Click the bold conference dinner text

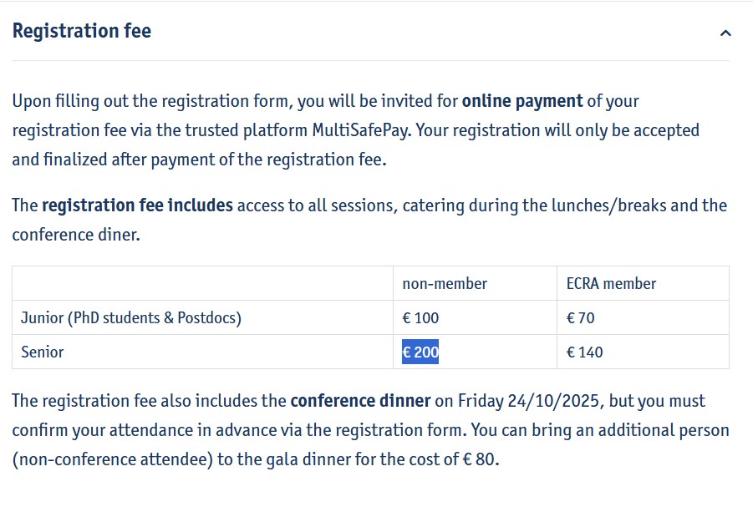point(360,401)
